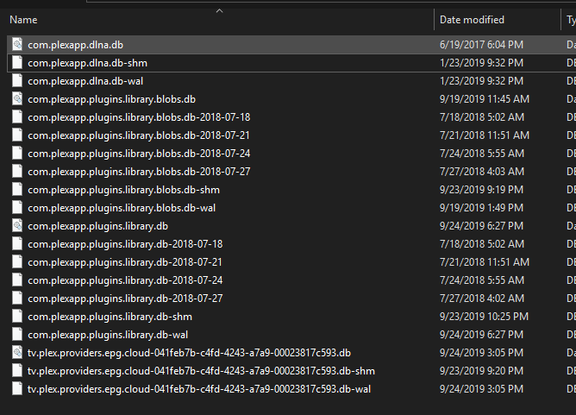
Task: Select file name com.plexapp.plugins.library.db-2018-07-24
Action: click(125, 280)
